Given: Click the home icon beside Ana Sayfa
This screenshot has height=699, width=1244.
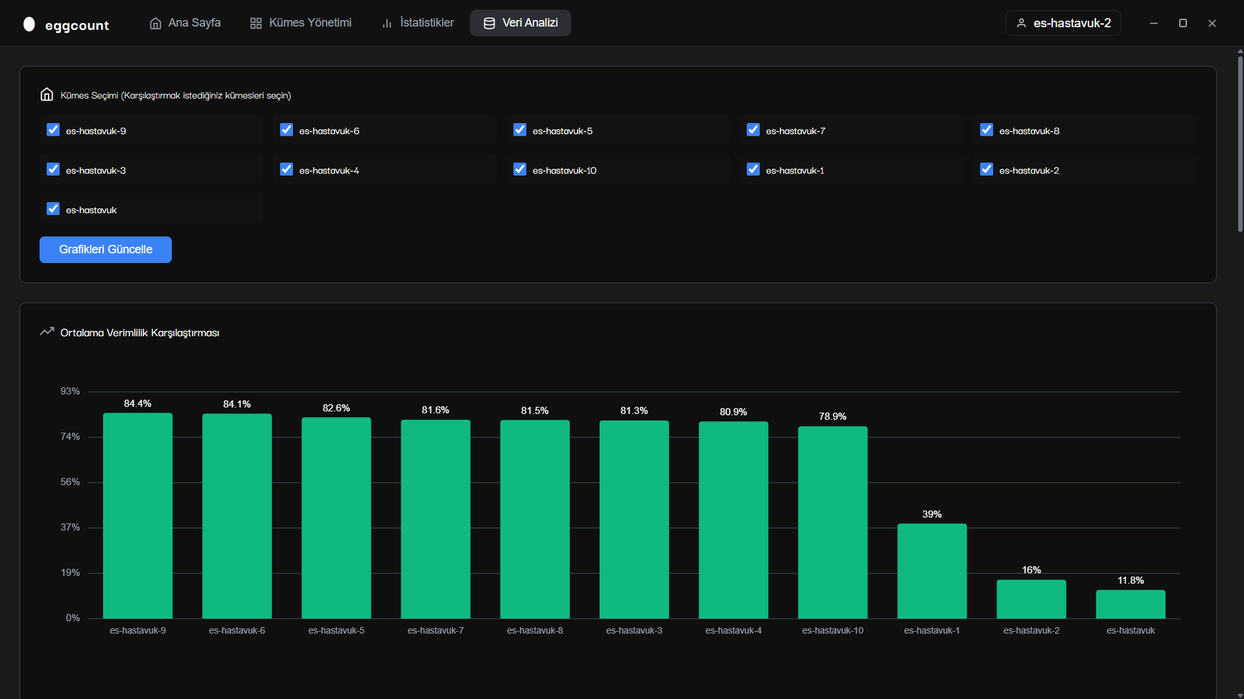Looking at the screenshot, I should coord(156,23).
